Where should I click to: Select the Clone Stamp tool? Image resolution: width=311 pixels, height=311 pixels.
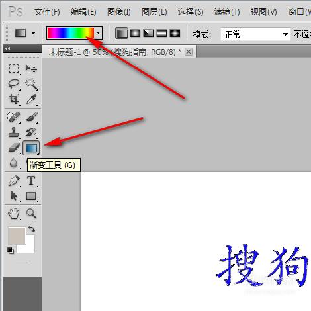[x=14, y=132]
